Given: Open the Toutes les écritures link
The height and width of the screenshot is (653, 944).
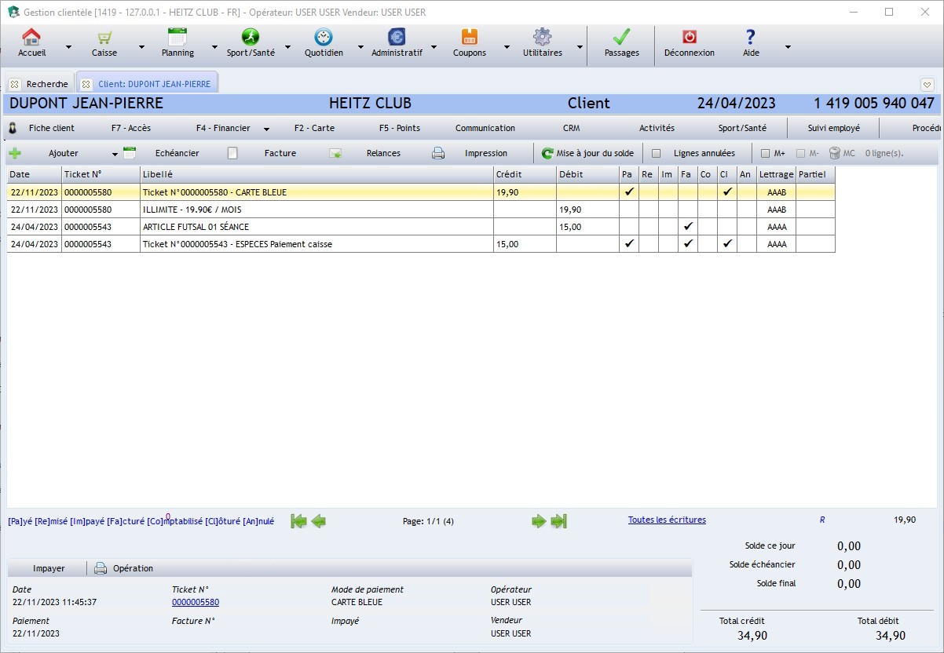Looking at the screenshot, I should (x=666, y=520).
